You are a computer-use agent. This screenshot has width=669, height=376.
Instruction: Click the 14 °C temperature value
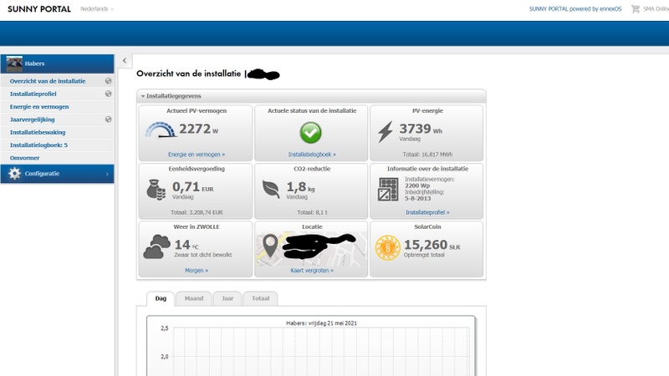(x=186, y=245)
